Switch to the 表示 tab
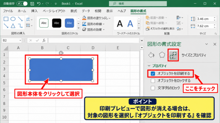220x123 pixels. 109,11
